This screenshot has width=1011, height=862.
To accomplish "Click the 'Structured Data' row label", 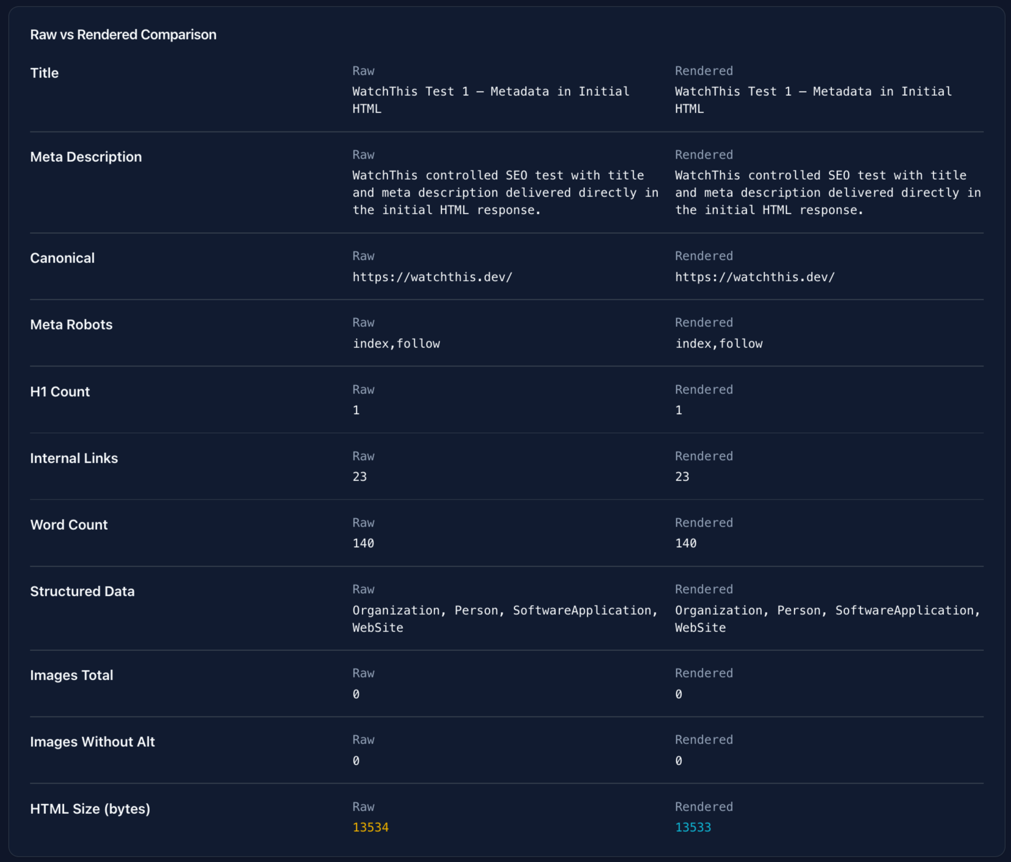I will (82, 591).
